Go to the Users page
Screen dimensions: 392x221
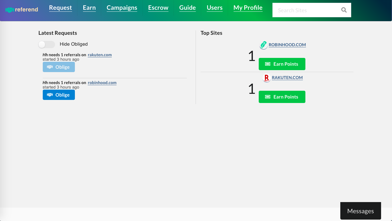tap(215, 8)
